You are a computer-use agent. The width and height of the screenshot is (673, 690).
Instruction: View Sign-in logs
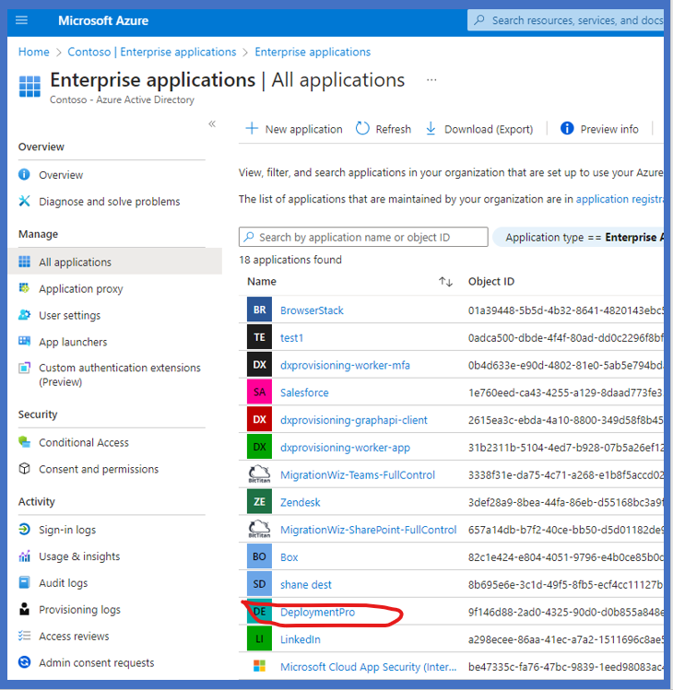67,530
